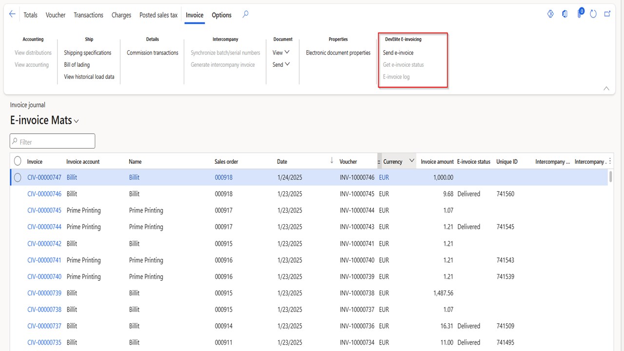Click the grid column options three-dot icon
This screenshot has height=351, width=624.
coord(610,161)
